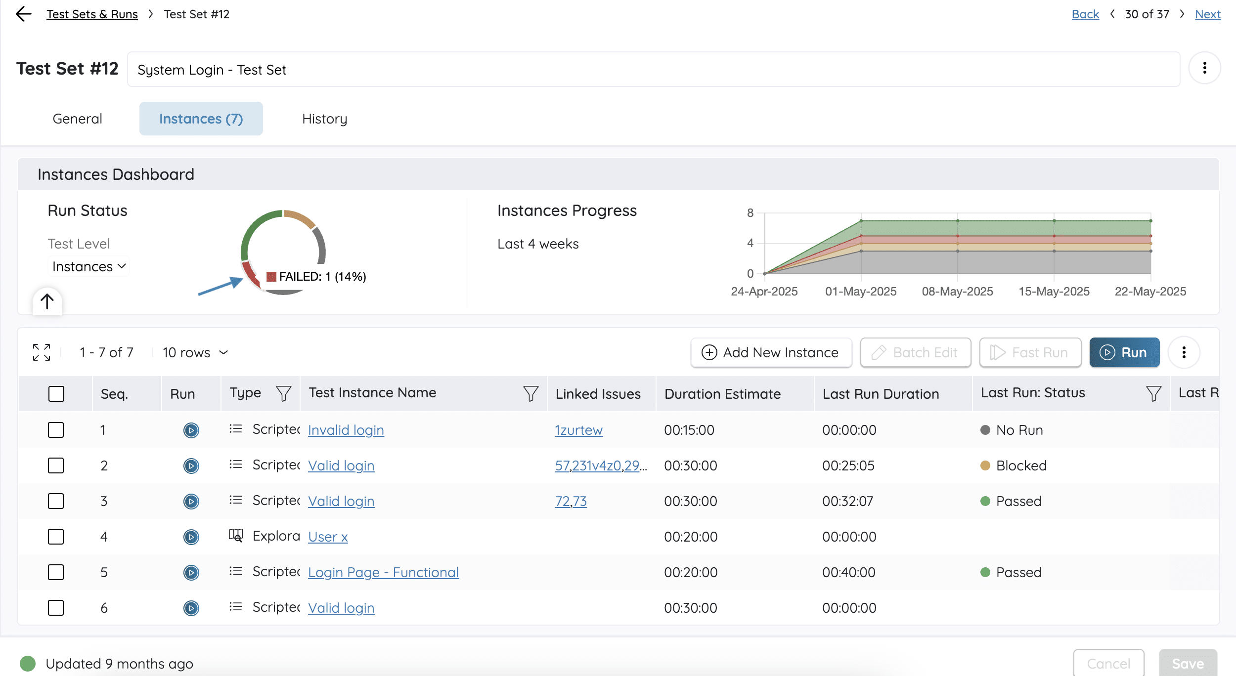The image size is (1236, 676).
Task: Open the 10 rows page size dropdown
Action: point(195,352)
